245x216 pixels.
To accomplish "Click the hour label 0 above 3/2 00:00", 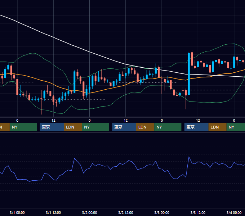I will coord(89,121).
